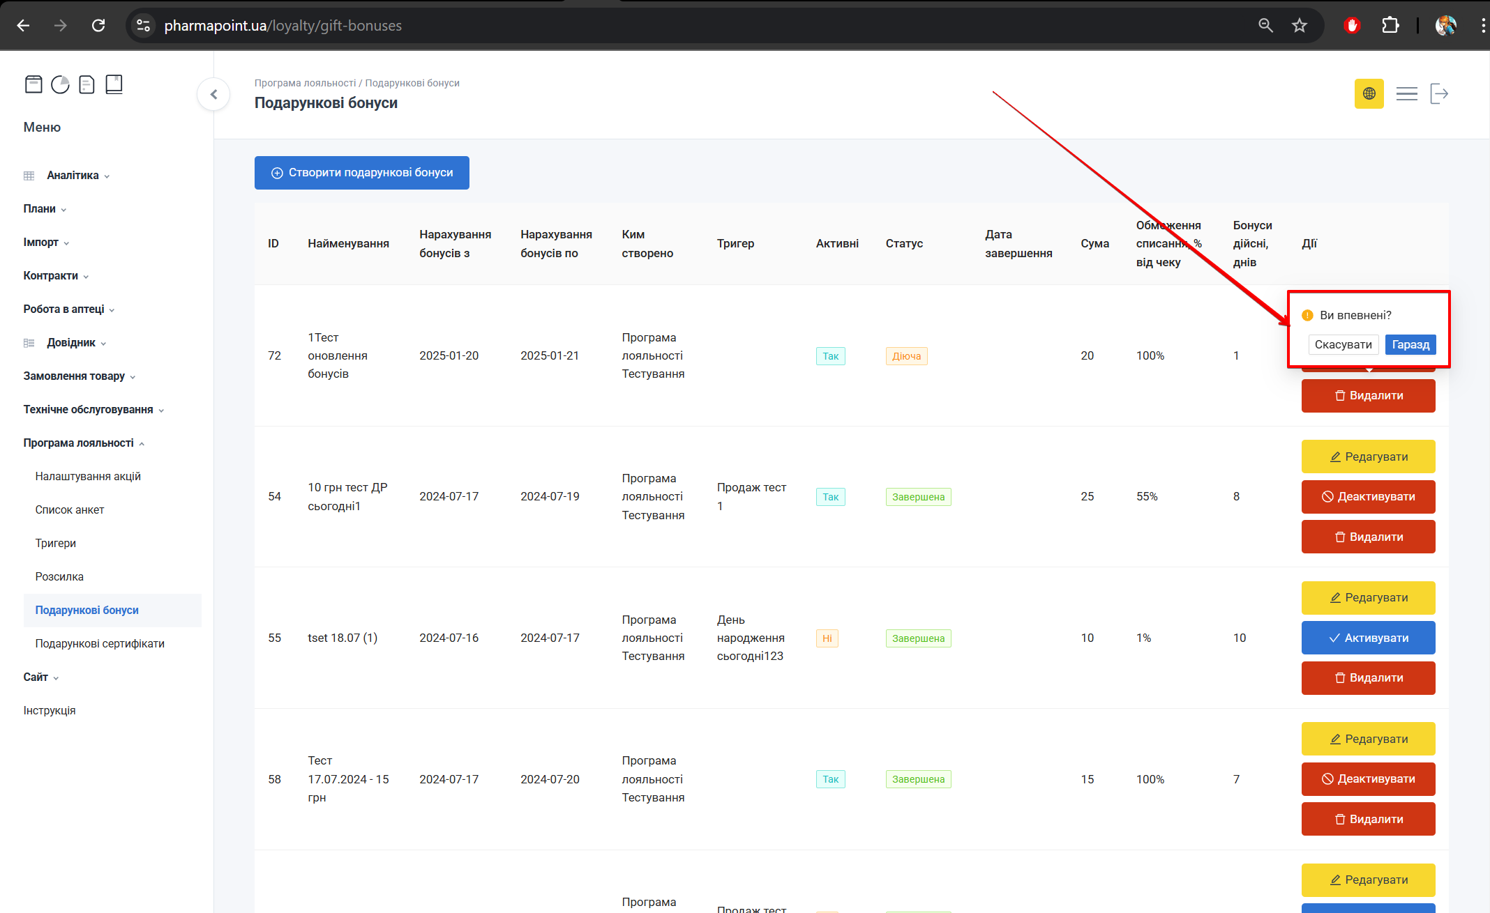Click the Діюча status tag in row 72
1490x913 pixels.
point(906,356)
